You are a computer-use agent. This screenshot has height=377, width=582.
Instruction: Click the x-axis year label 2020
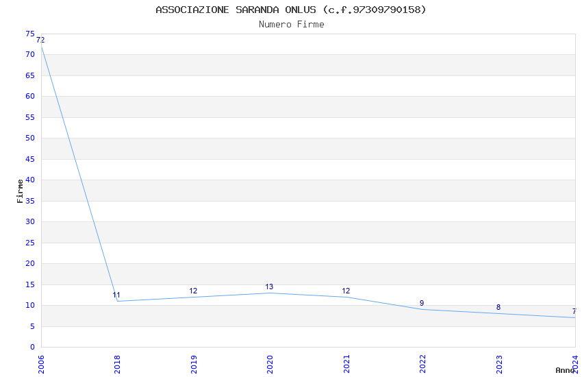click(270, 365)
